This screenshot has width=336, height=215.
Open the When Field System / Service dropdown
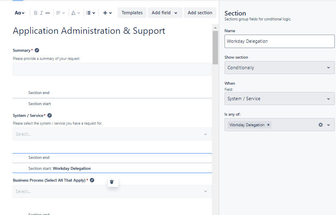click(x=279, y=99)
